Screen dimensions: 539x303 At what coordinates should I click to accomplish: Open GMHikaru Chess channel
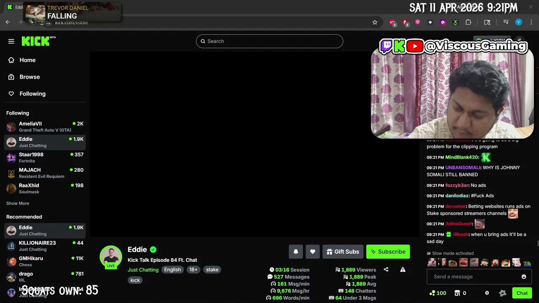45,261
